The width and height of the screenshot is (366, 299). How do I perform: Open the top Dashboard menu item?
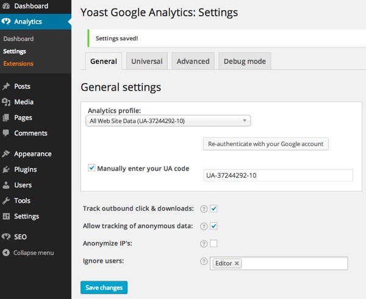pyautogui.click(x=35, y=6)
